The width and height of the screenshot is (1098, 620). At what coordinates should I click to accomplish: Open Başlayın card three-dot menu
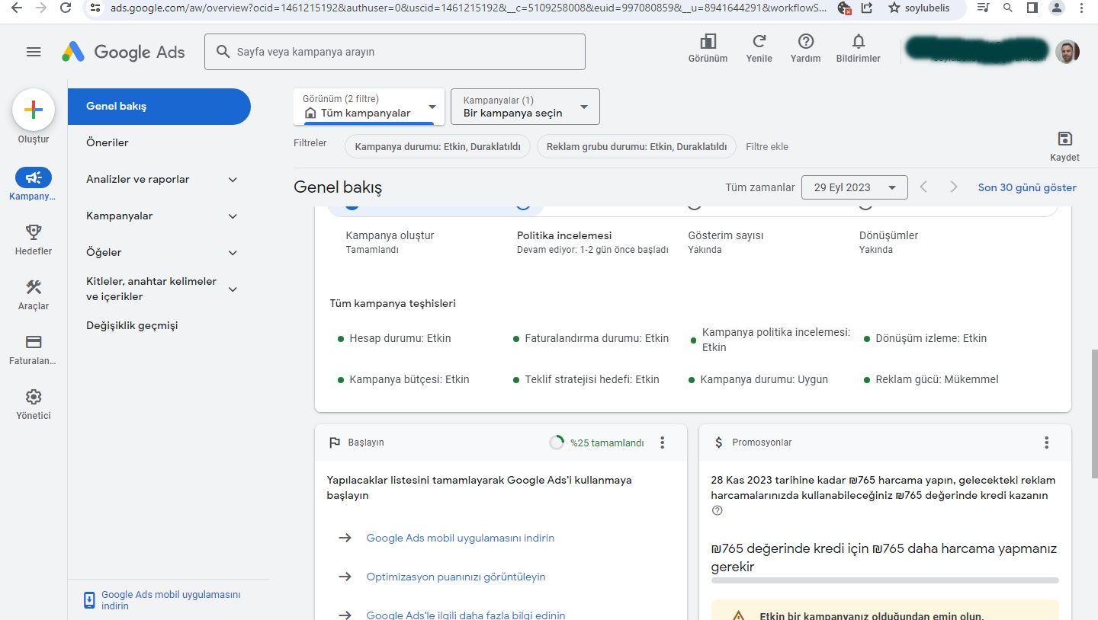[663, 443]
